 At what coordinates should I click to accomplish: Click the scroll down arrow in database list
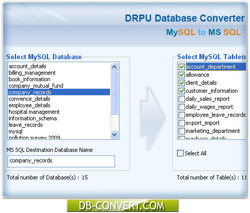pos(114,134)
